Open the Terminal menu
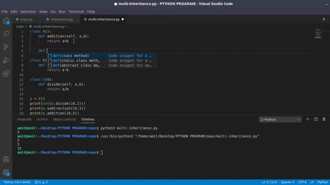This screenshot has width=330, height=185. pos(76,11)
